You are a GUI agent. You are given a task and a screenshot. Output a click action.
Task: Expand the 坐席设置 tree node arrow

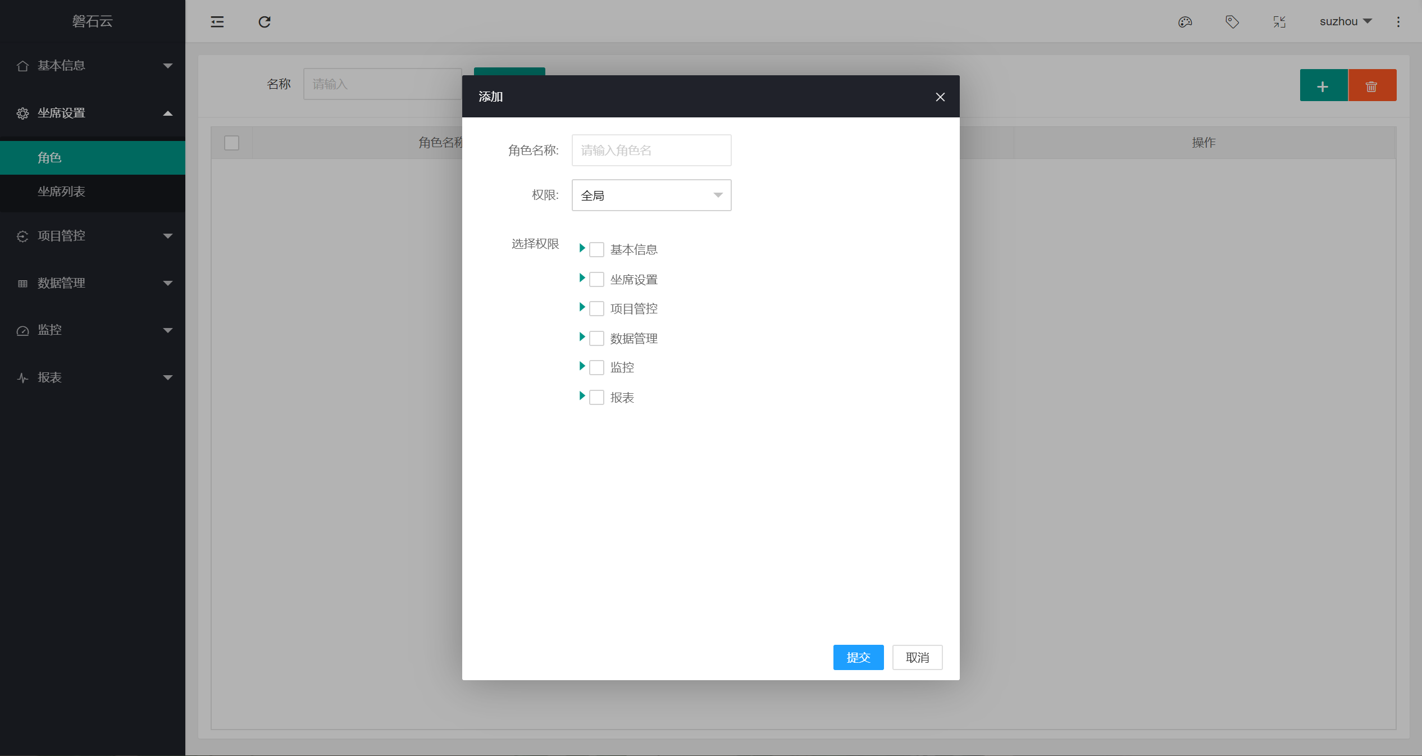click(x=582, y=278)
